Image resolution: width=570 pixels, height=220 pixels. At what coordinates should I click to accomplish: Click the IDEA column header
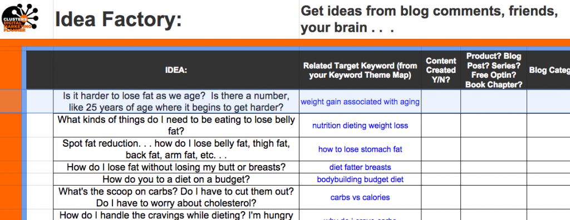coord(176,71)
